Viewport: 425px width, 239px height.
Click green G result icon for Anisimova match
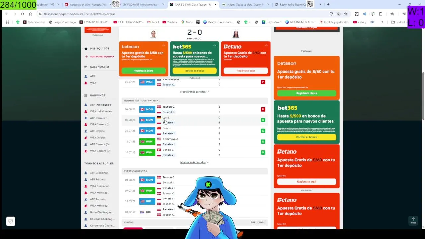tap(263, 142)
